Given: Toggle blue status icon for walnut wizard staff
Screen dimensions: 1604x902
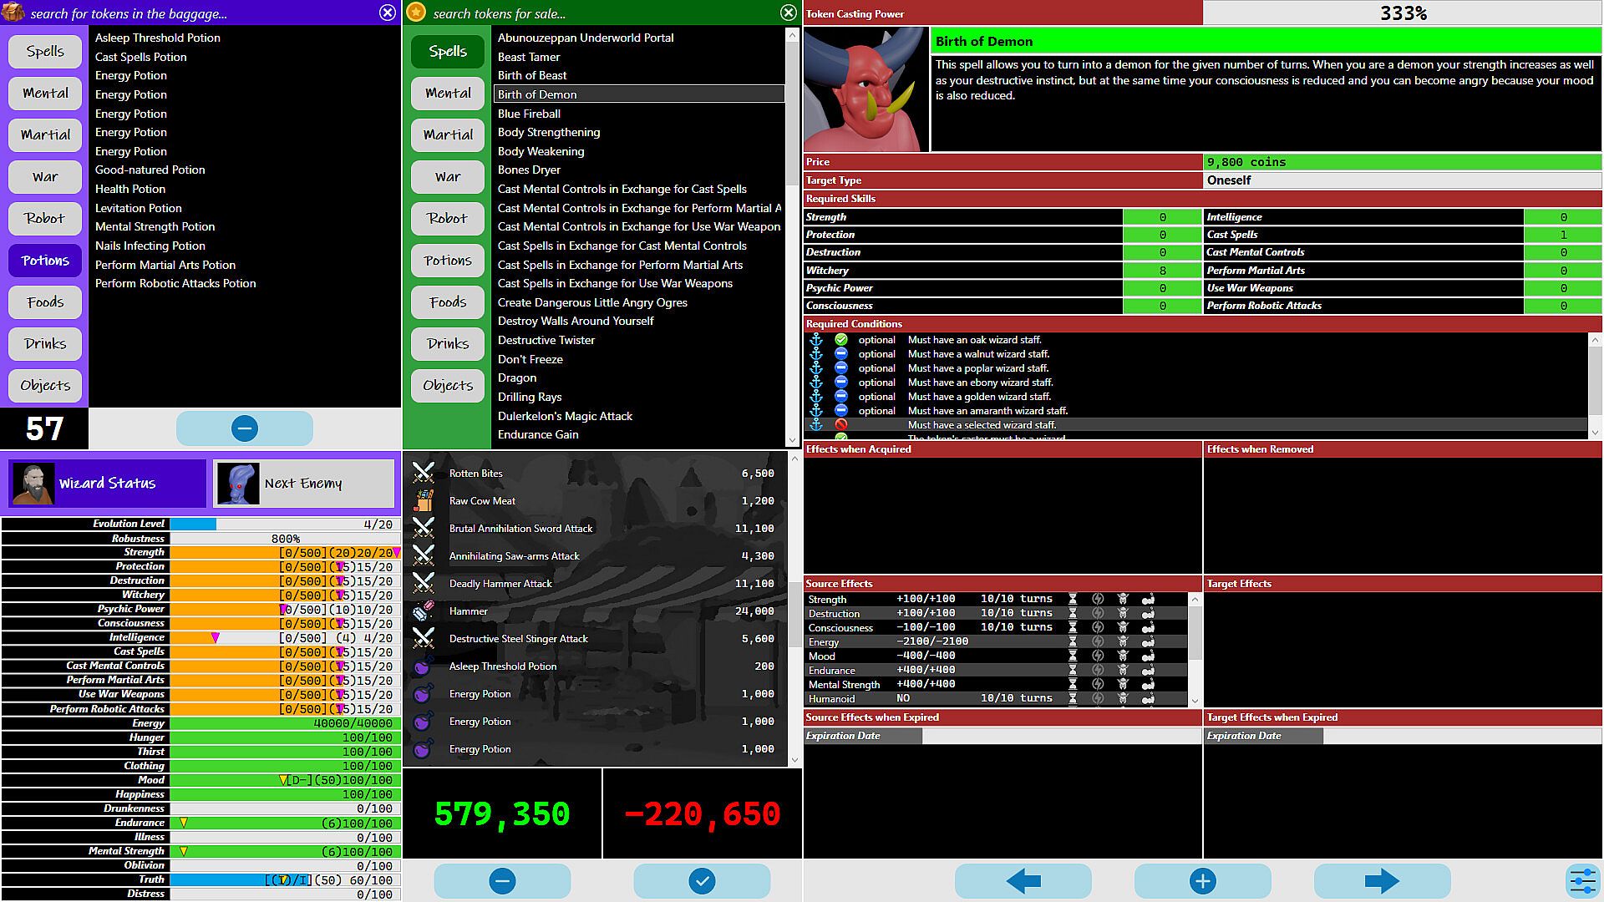Looking at the screenshot, I should 841,354.
